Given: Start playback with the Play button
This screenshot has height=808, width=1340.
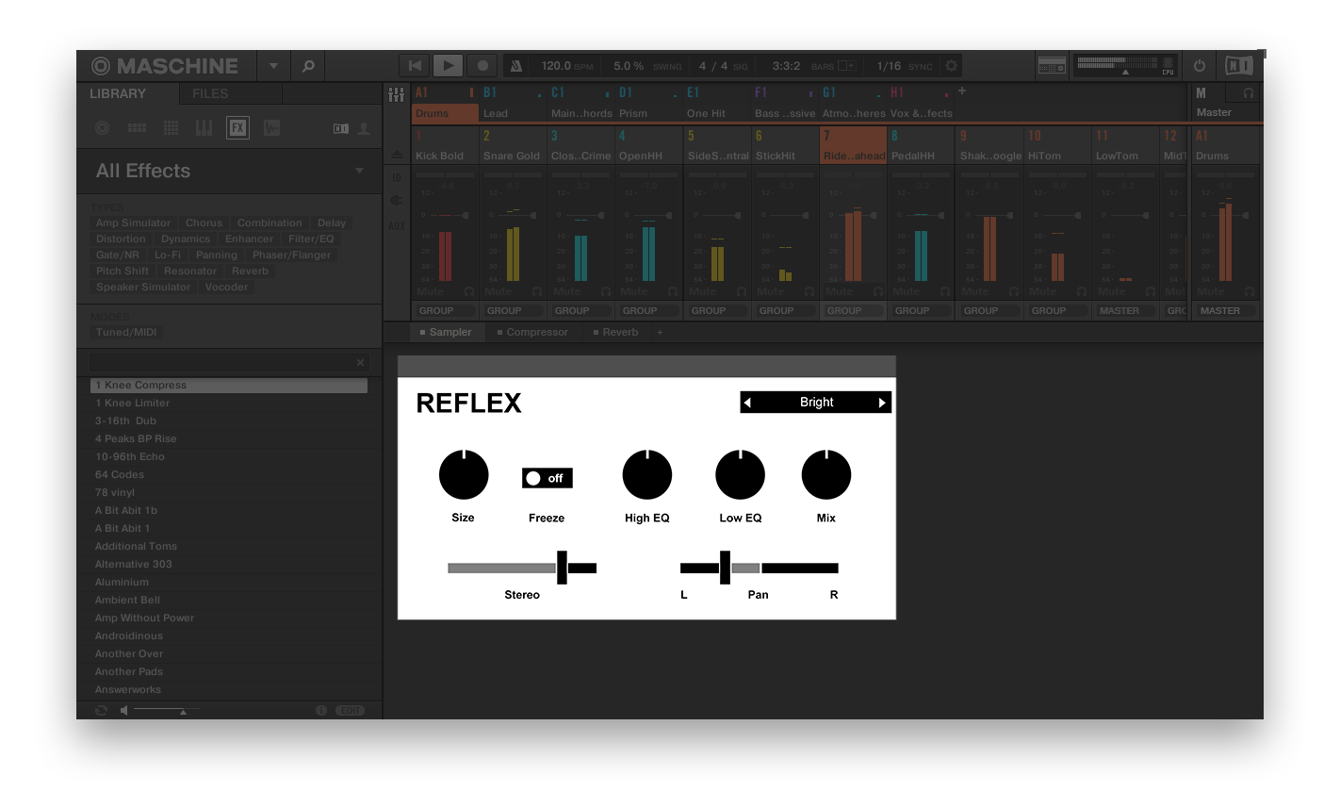Looking at the screenshot, I should [448, 66].
